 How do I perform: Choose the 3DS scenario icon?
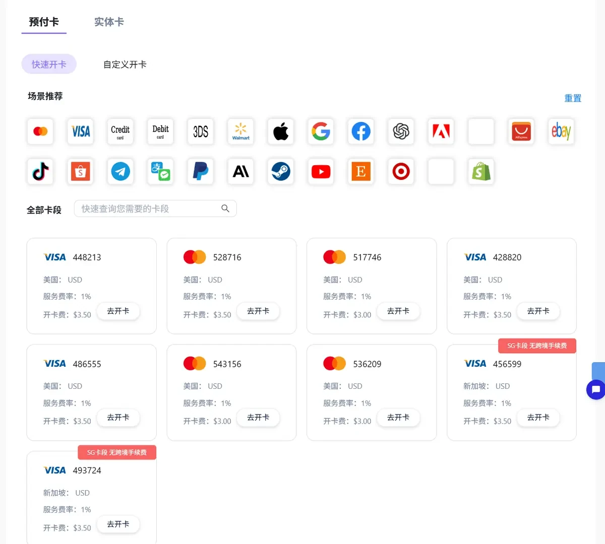coord(201,131)
